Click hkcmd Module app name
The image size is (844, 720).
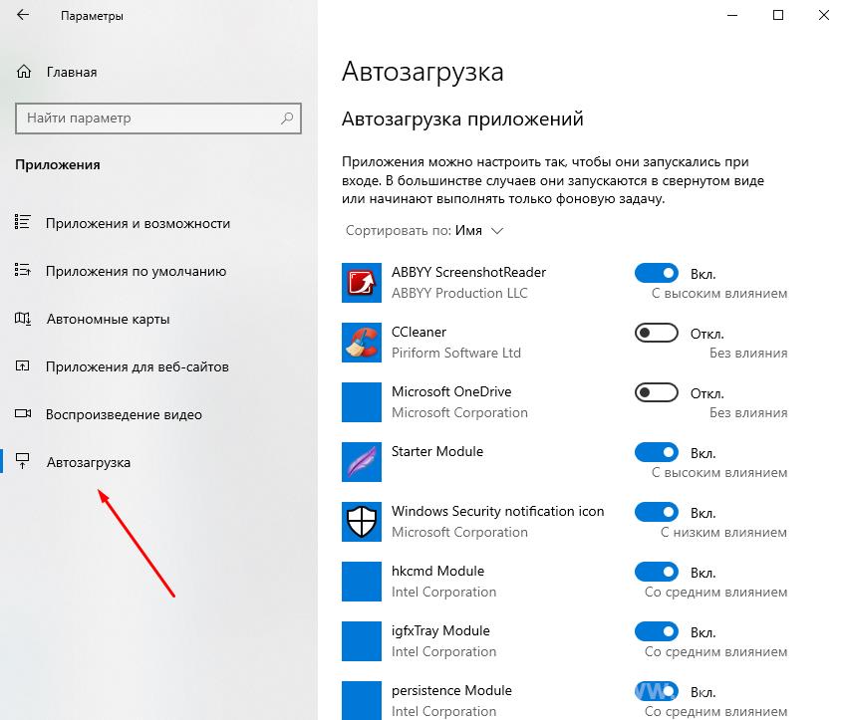(437, 571)
